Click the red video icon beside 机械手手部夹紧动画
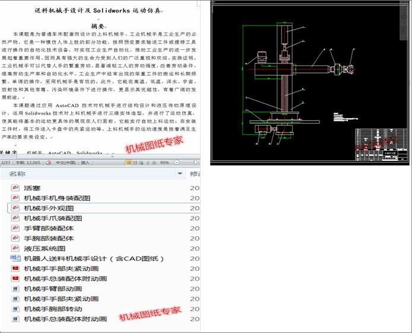 [15, 268]
